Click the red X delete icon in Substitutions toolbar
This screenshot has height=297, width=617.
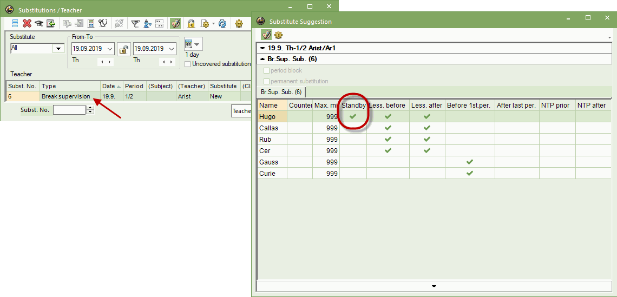point(27,24)
